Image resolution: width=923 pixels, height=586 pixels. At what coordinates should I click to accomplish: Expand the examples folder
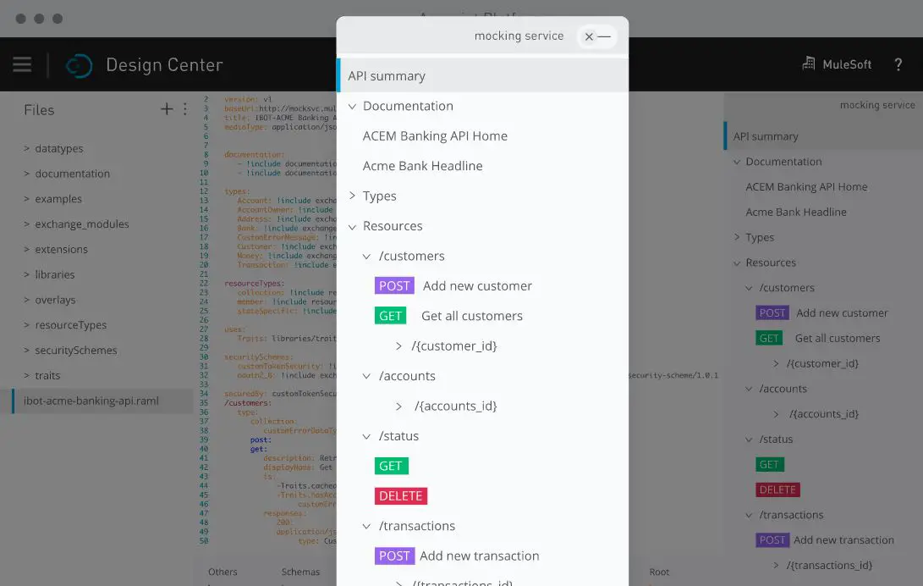tap(26, 199)
